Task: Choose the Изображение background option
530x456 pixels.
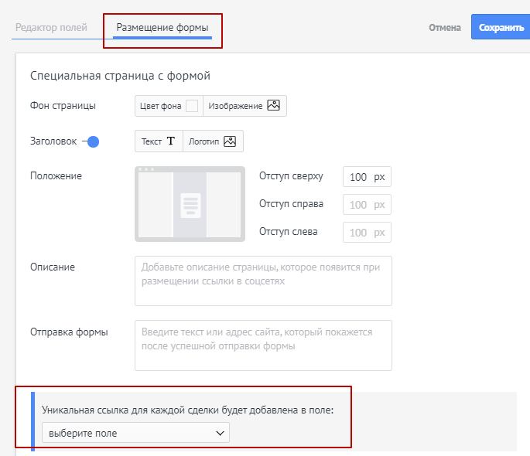Action: [244, 106]
